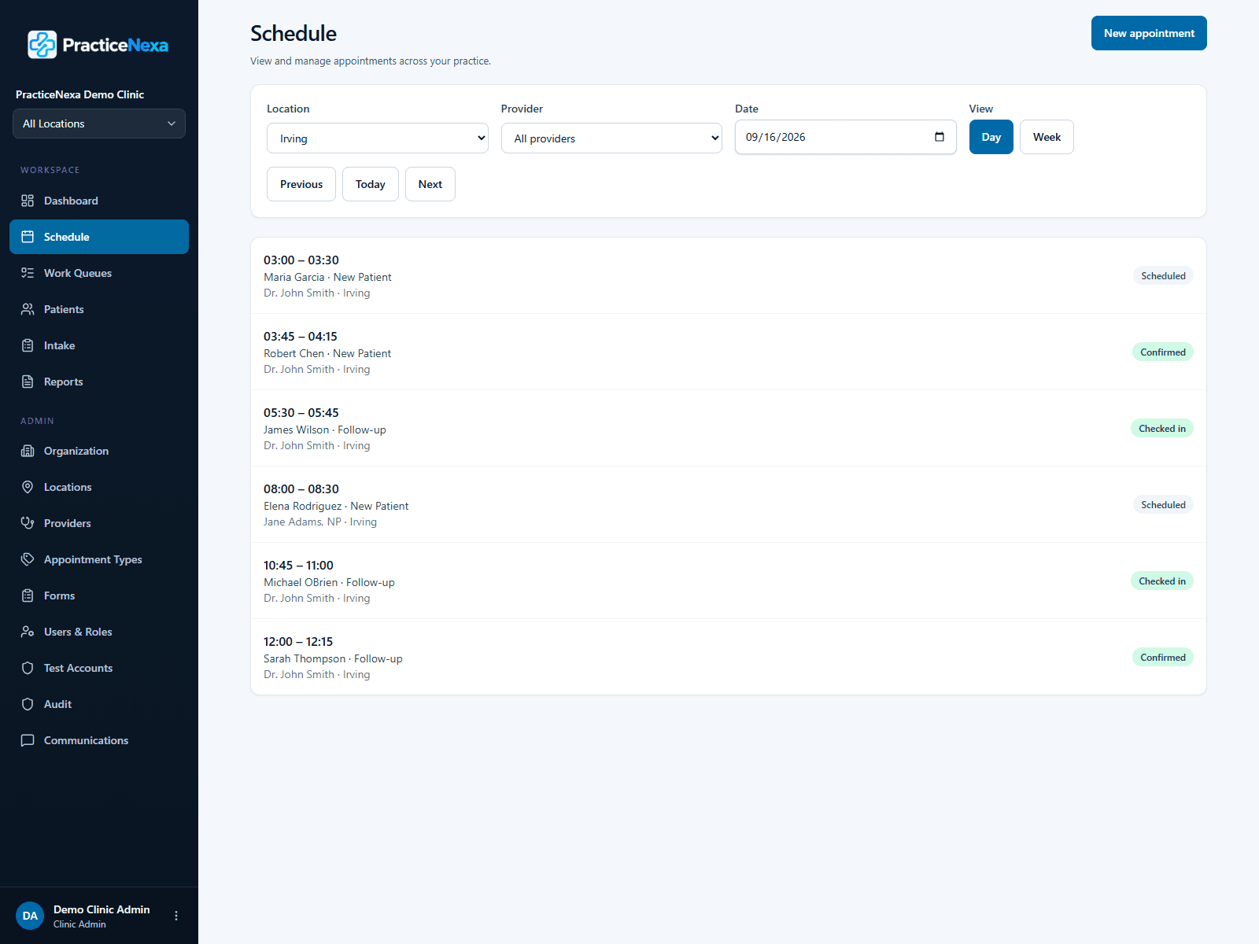
Task: Expand the All Locations clinic selector
Action: [x=99, y=124]
